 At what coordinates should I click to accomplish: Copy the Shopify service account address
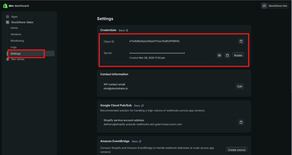tap(241, 122)
